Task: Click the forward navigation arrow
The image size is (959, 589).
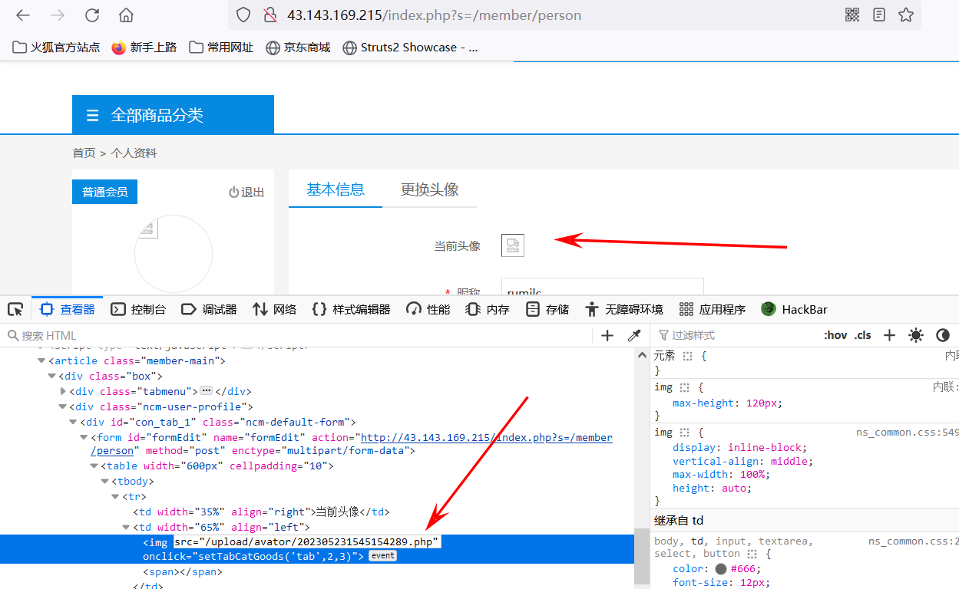Action: tap(58, 15)
